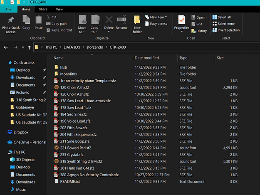
Task: Select the Monoliths folder icon
Action: pos(56,74)
